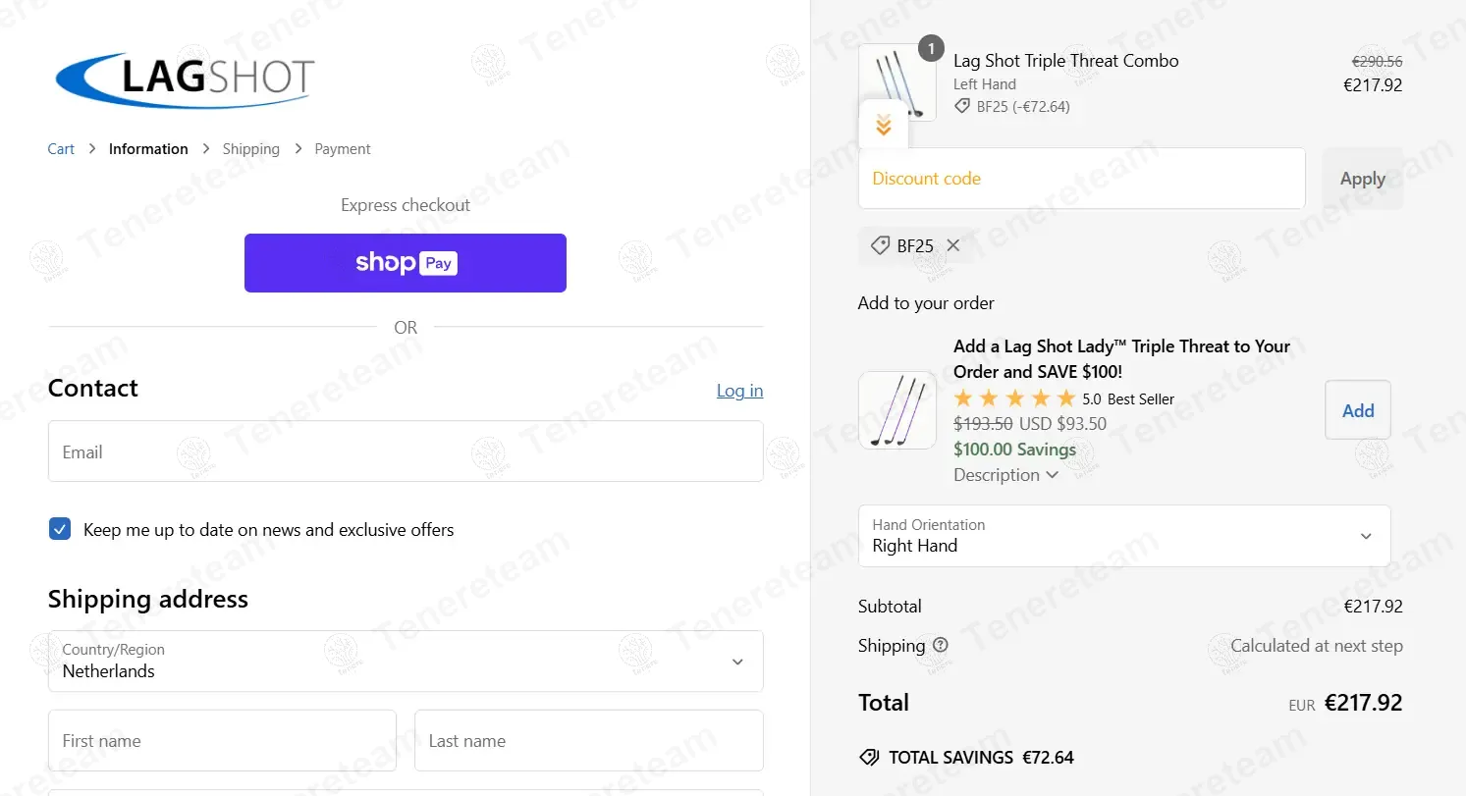Click the Shipping info question mark icon

pos(941,645)
